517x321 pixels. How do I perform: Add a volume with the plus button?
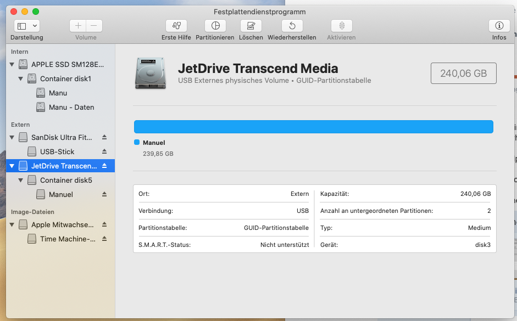(78, 26)
